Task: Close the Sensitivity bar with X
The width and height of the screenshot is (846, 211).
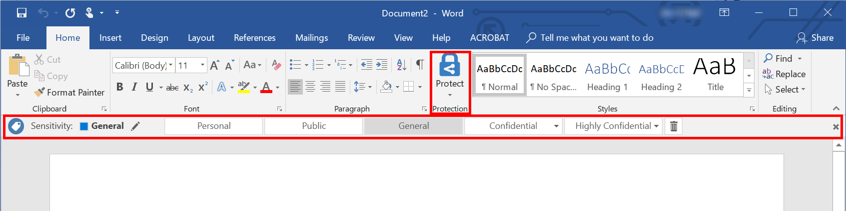Action: click(836, 127)
